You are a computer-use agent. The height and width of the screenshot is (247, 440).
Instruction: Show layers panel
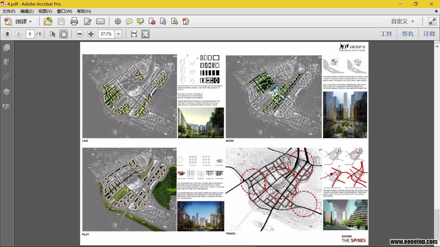[7, 92]
